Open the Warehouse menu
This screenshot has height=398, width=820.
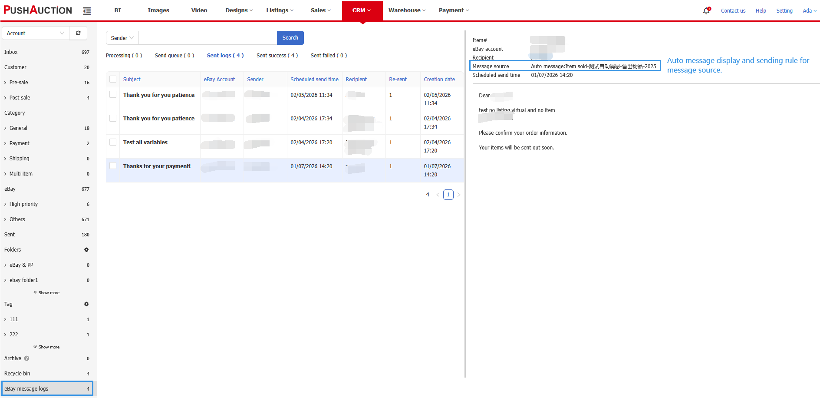tap(407, 10)
